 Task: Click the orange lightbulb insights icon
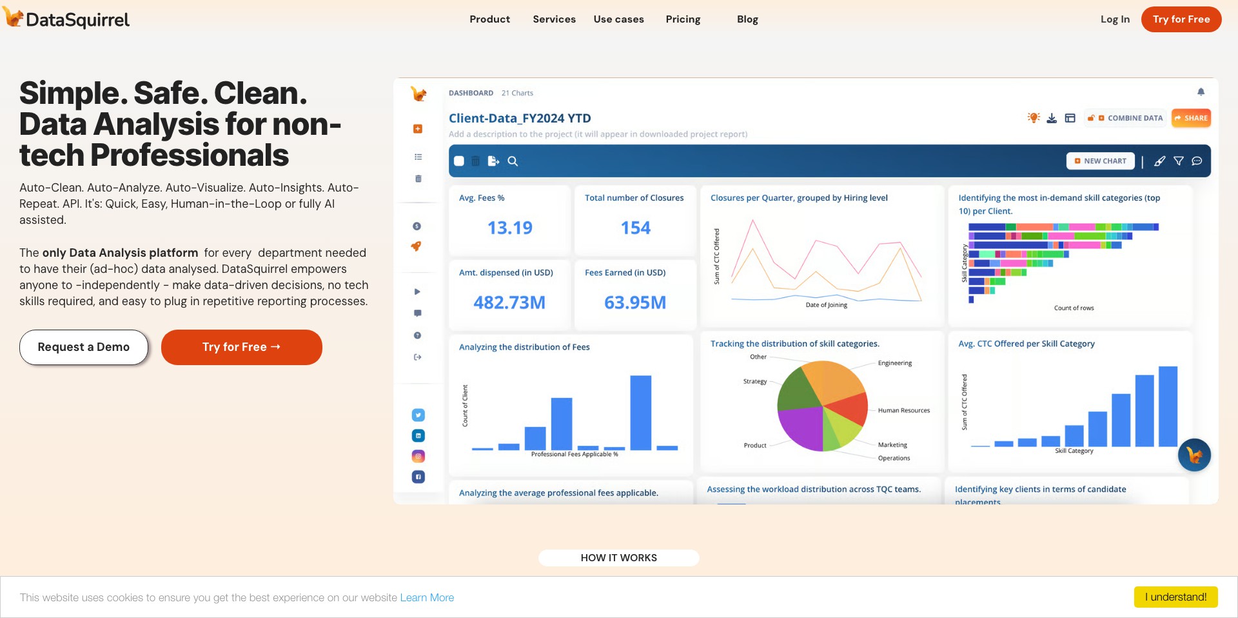pos(1034,117)
